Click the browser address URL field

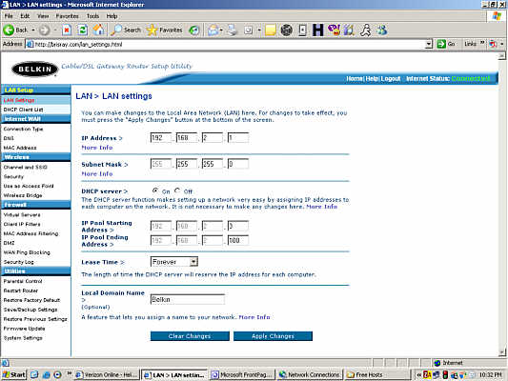pos(226,44)
